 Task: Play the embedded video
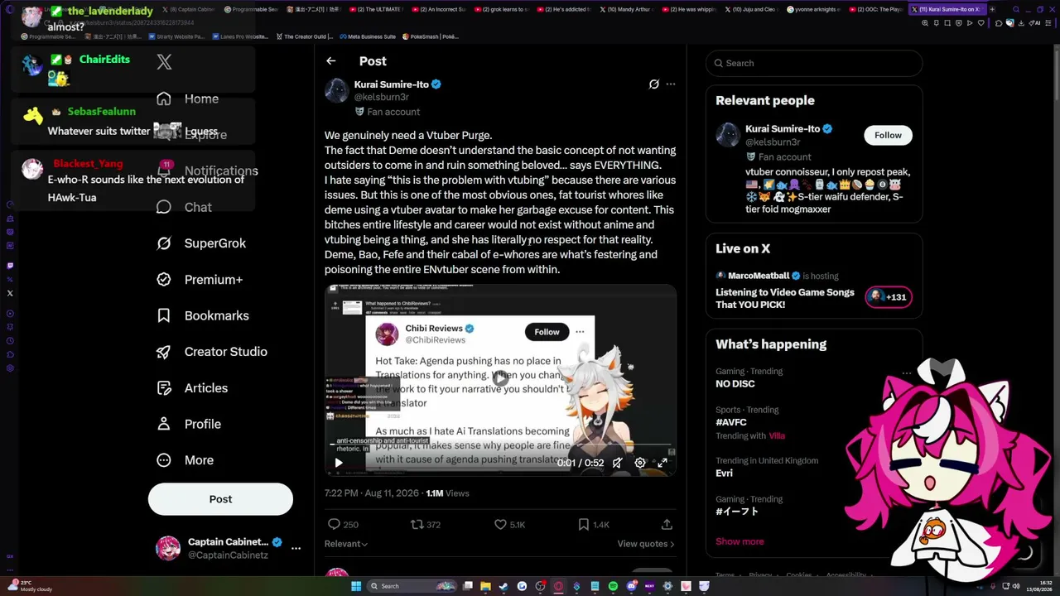pos(338,463)
